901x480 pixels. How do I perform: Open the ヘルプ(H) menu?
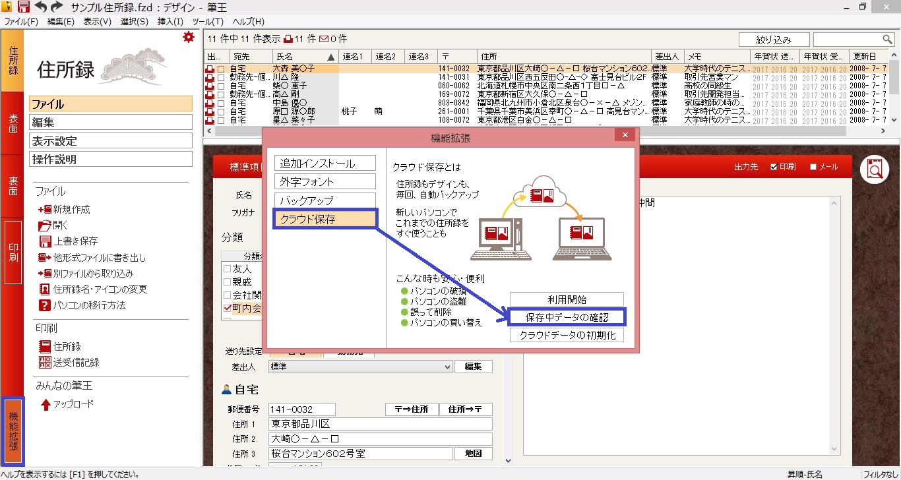coord(248,22)
